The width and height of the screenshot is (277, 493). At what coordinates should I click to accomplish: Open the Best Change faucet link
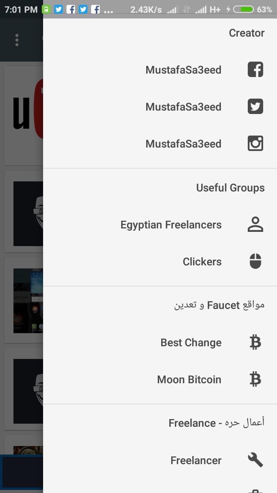pyautogui.click(x=191, y=342)
